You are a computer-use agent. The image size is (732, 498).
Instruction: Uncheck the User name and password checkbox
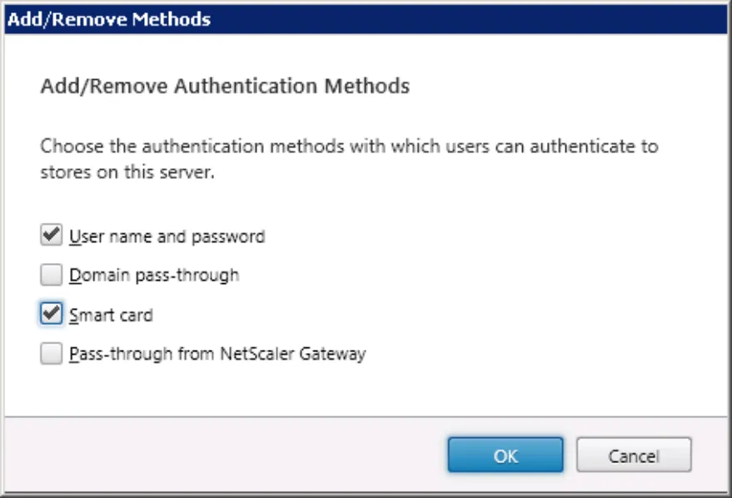click(51, 235)
